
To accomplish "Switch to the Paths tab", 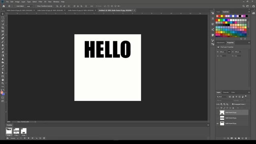I will (233, 92).
